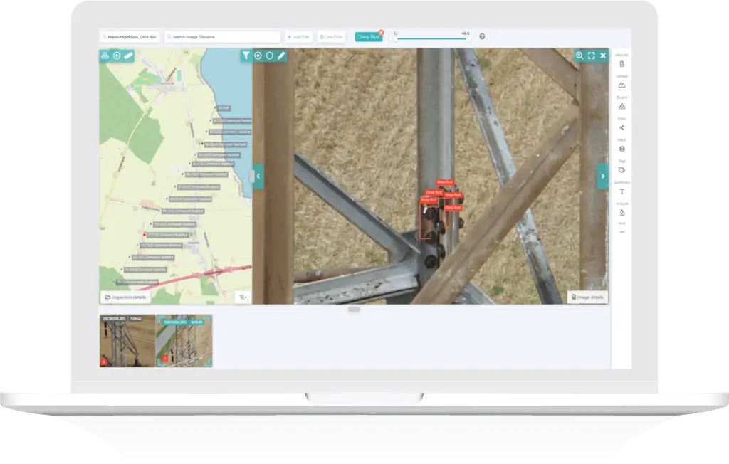Open the Analyse sidebar icon
This screenshot has height=464, width=729.
coord(622,213)
